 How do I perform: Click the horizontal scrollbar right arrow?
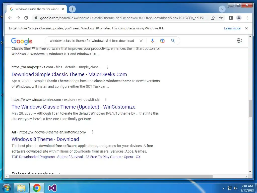click(246, 176)
